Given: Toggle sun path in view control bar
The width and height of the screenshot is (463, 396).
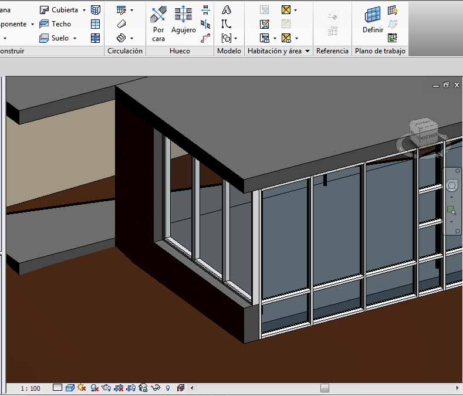Looking at the screenshot, I should pyautogui.click(x=82, y=388).
